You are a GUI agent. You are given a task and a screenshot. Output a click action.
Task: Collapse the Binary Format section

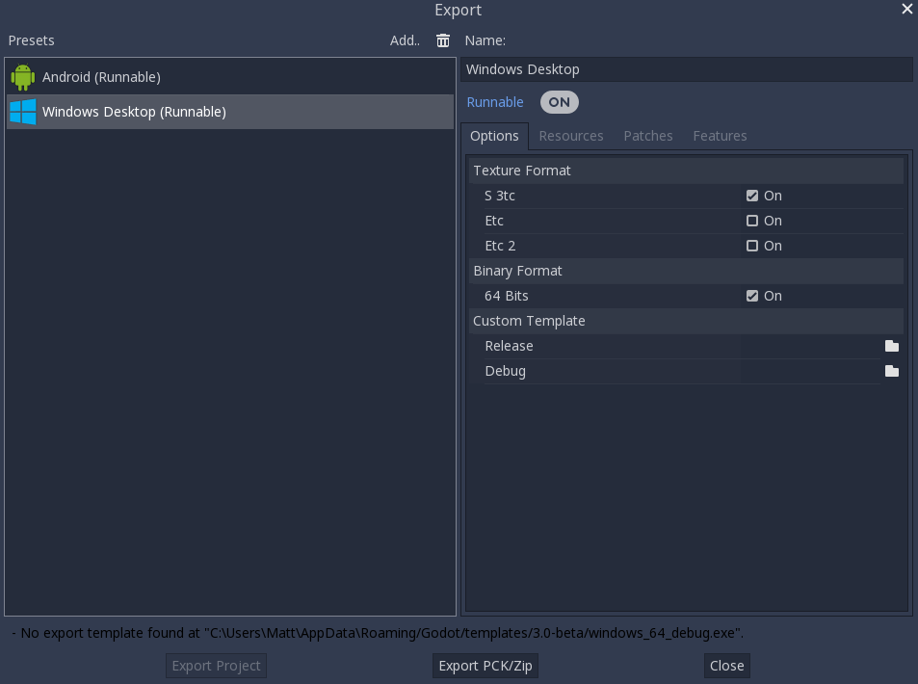(x=686, y=271)
